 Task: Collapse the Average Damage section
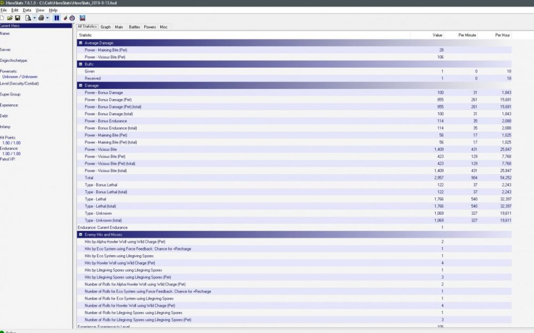click(x=80, y=43)
